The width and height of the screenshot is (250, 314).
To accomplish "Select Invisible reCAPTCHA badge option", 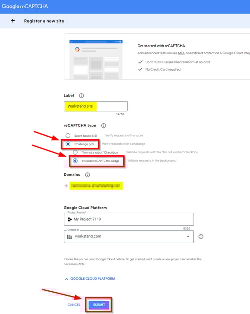I will (75, 161).
